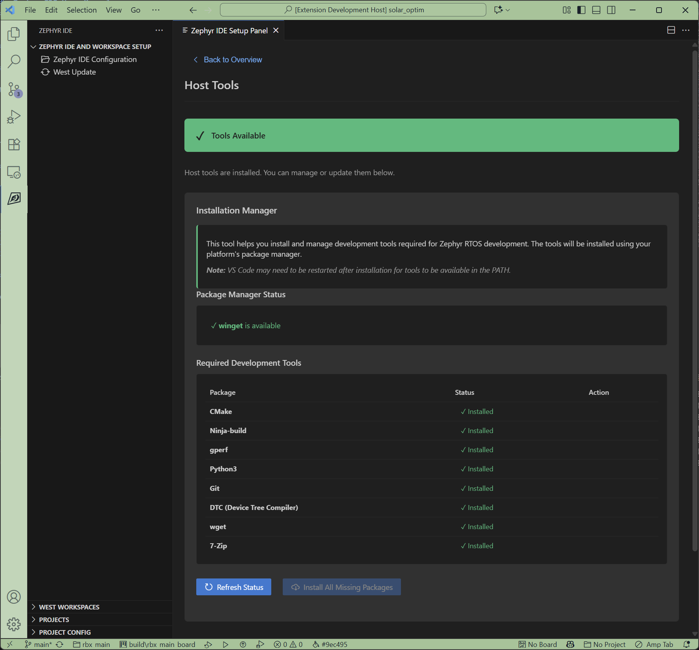The width and height of the screenshot is (699, 650).
Task: Click the CMake package row
Action: pyautogui.click(x=432, y=411)
